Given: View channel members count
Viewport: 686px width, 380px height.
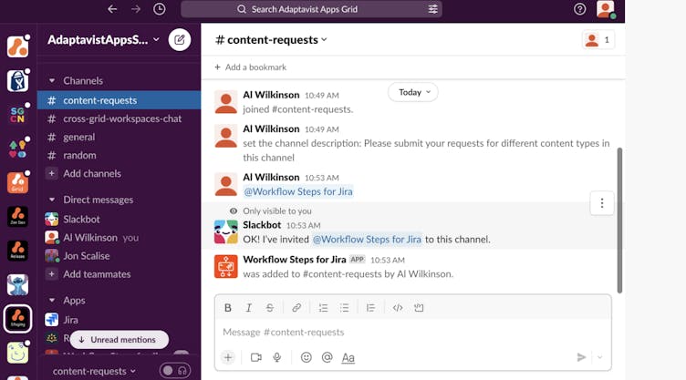Looking at the screenshot, I should (x=598, y=40).
